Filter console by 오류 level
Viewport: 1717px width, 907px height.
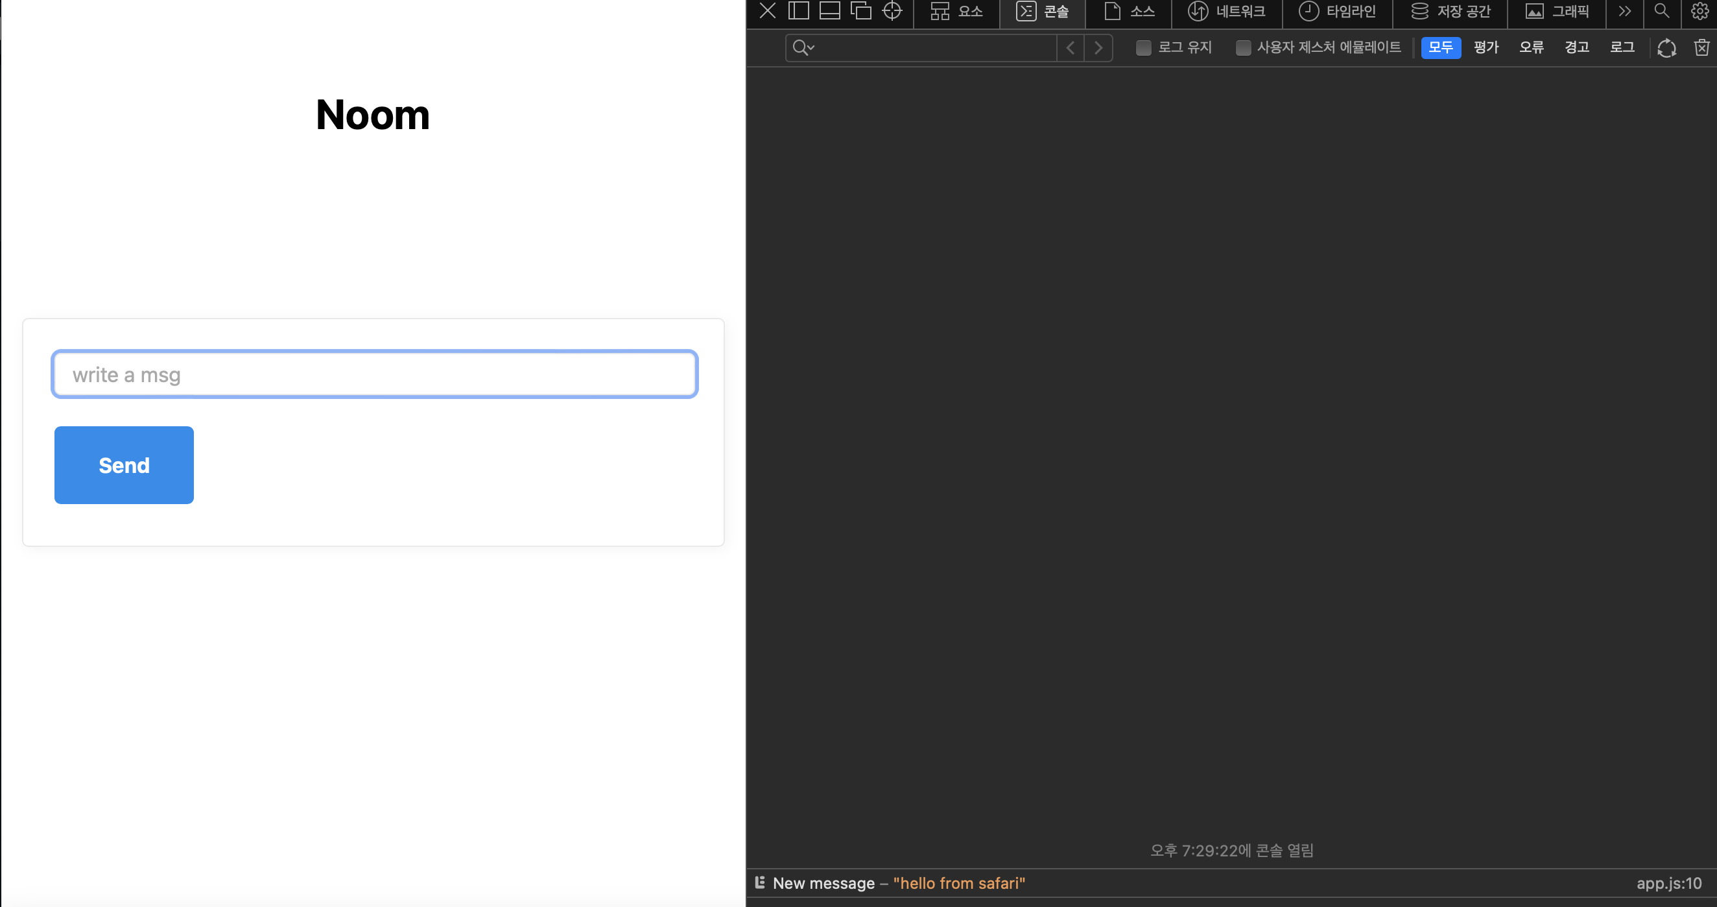(x=1531, y=47)
